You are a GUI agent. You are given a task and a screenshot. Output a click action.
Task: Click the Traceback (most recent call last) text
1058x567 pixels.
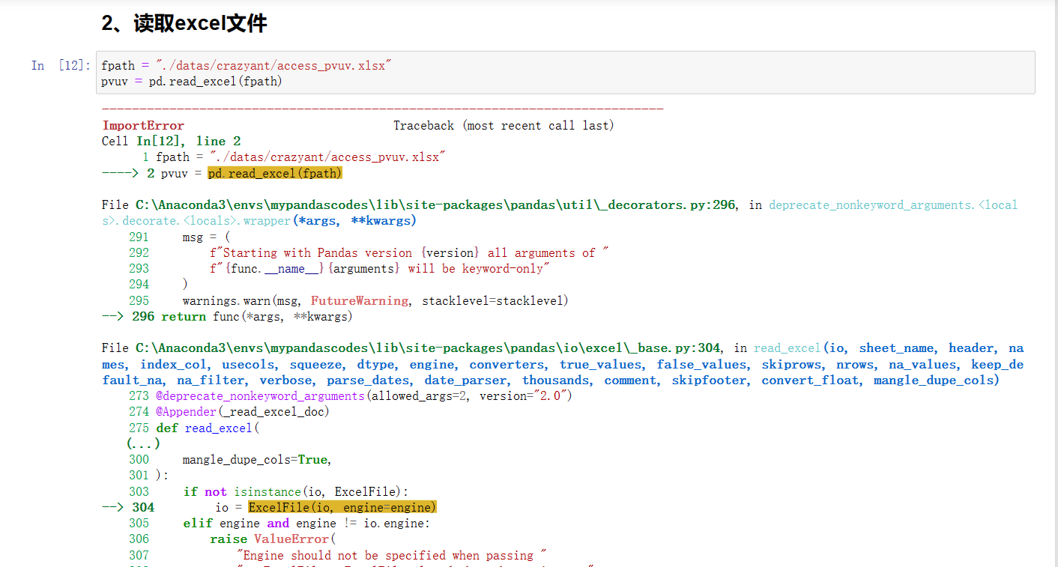(503, 125)
